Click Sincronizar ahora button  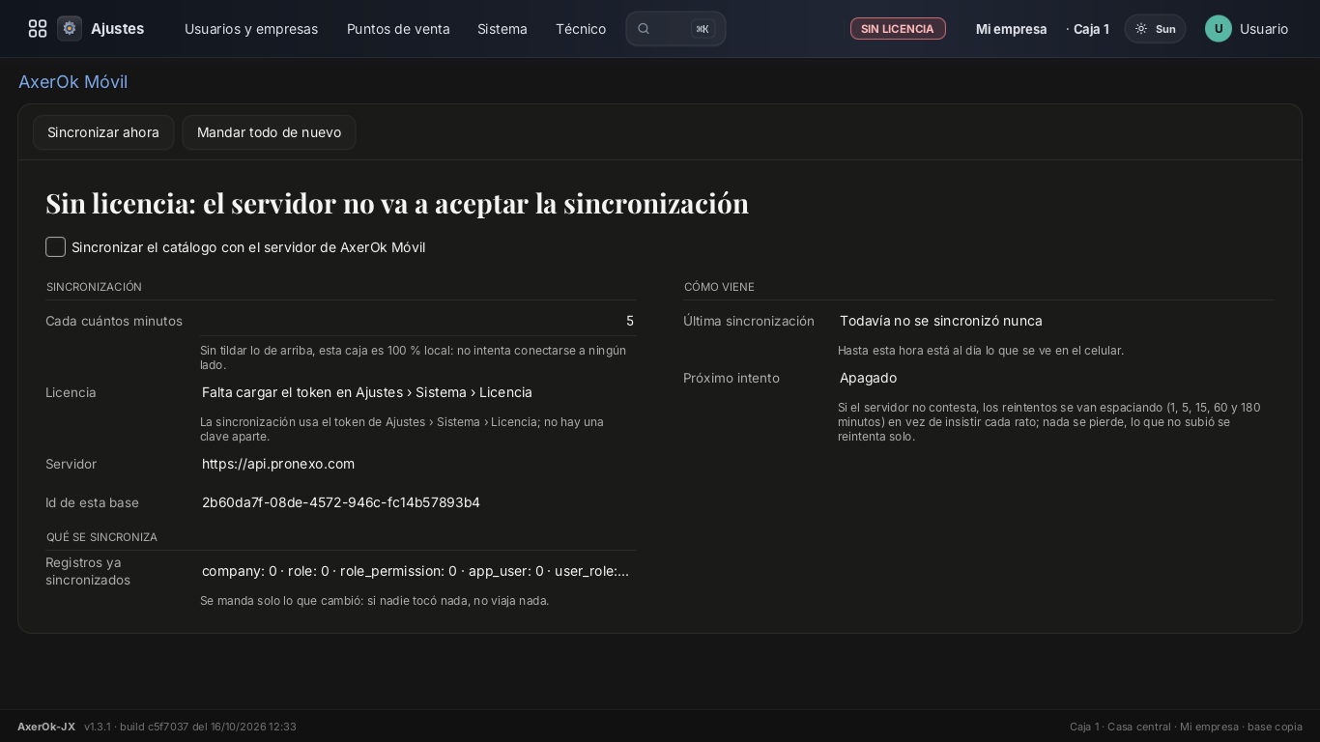pos(103,132)
